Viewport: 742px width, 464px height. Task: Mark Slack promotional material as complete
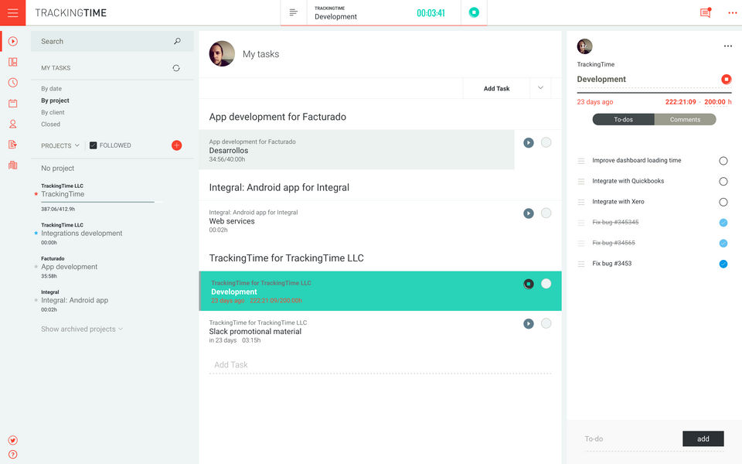click(x=546, y=323)
